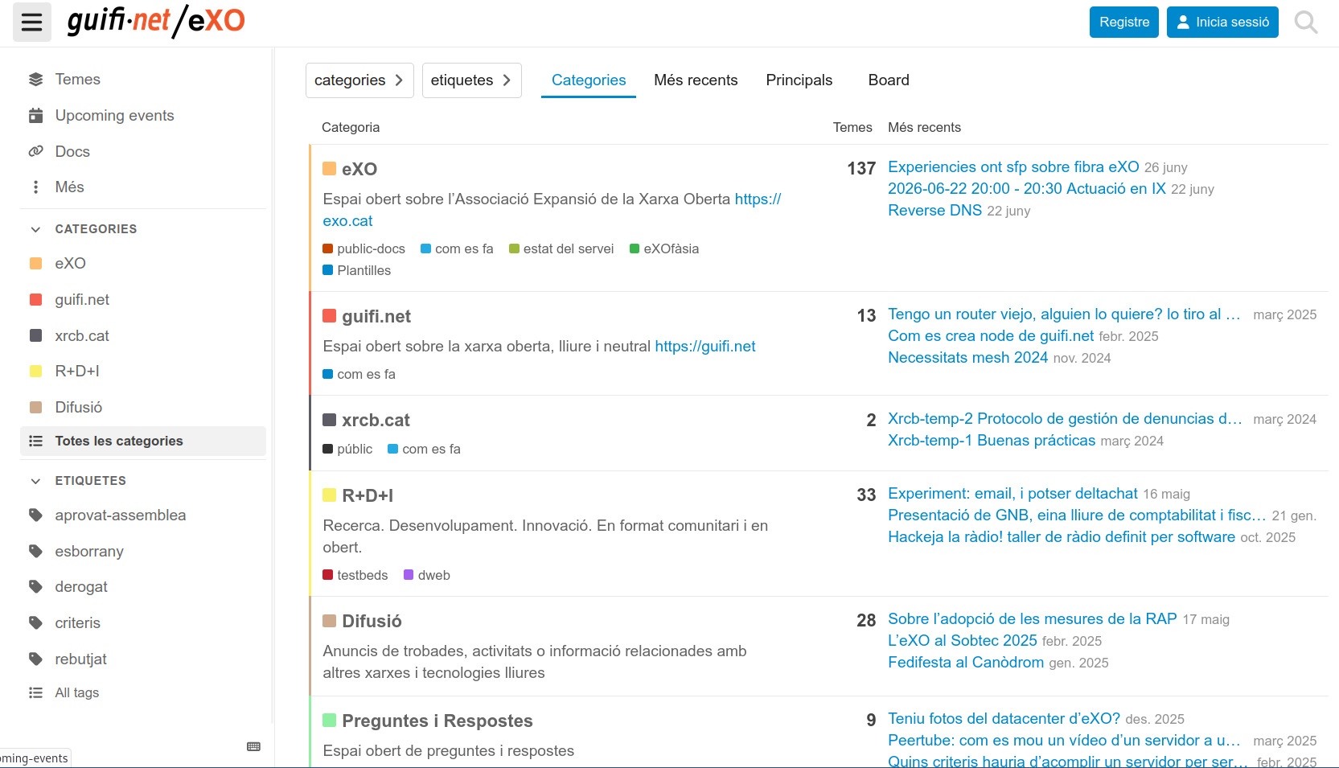Open the Reverse DNS topic
1339x768 pixels.
pos(934,211)
